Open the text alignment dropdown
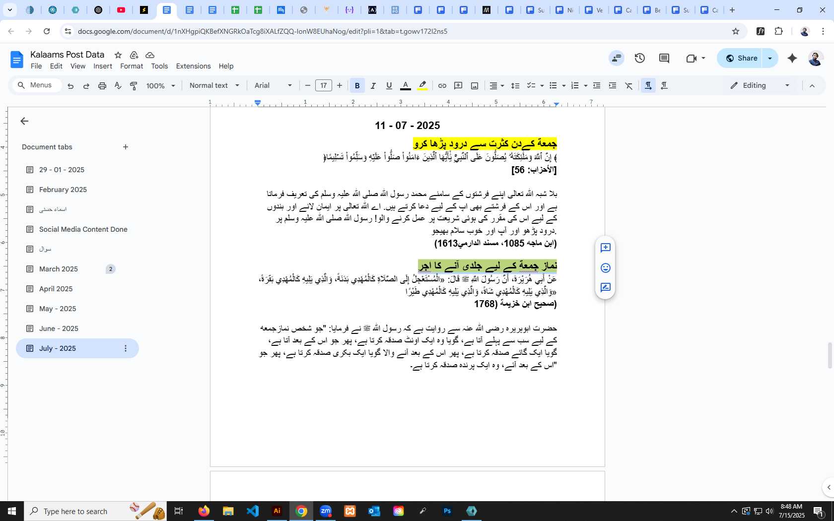Viewport: 834px width, 521px height. click(496, 86)
